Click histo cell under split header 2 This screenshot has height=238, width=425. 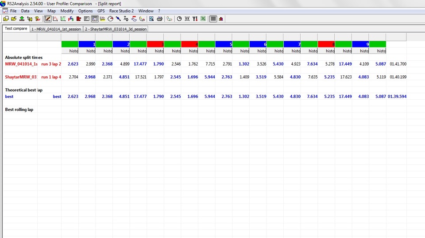coord(121,51)
